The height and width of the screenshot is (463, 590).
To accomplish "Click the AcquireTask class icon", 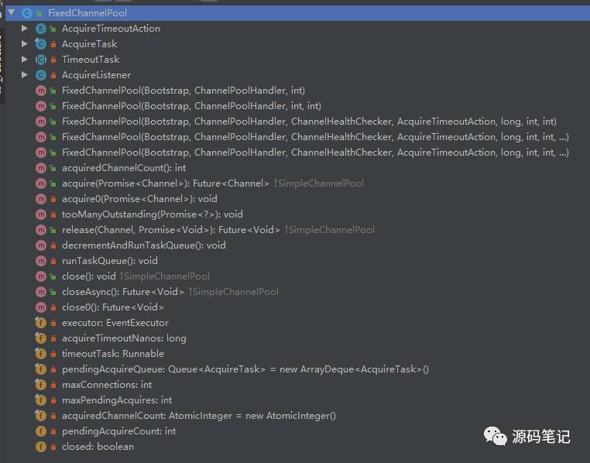I will click(41, 44).
